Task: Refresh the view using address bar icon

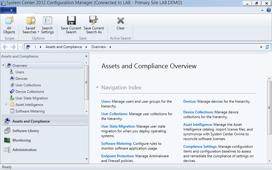Action: click(x=267, y=47)
